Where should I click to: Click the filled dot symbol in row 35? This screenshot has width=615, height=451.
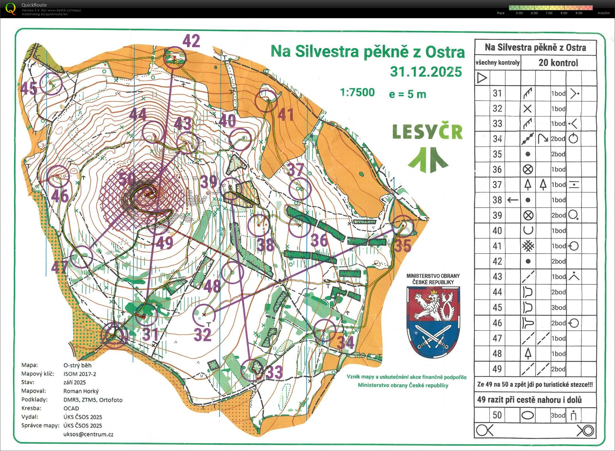click(x=528, y=154)
